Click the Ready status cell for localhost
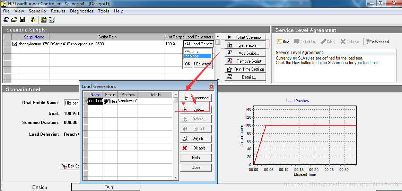The width and height of the screenshot is (402, 191). point(110,101)
